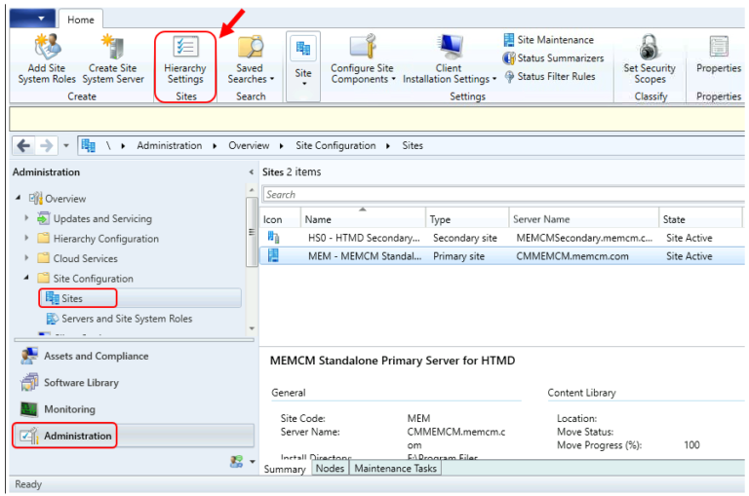Switch to the Nodes tab
The height and width of the screenshot is (496, 749).
point(330,469)
